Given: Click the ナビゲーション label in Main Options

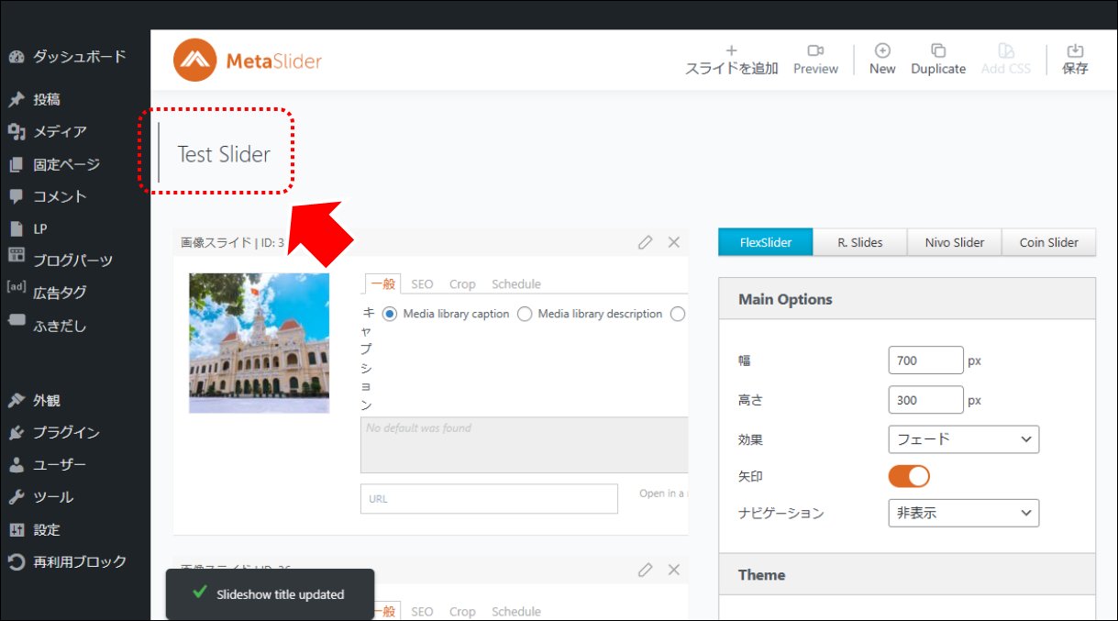Looking at the screenshot, I should coord(780,514).
